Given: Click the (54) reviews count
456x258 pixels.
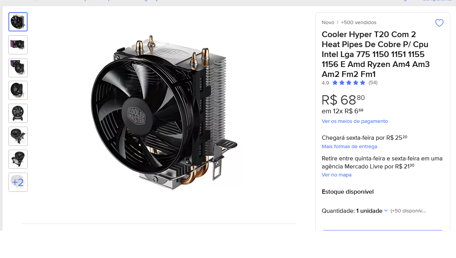Looking at the screenshot, I should [373, 83].
